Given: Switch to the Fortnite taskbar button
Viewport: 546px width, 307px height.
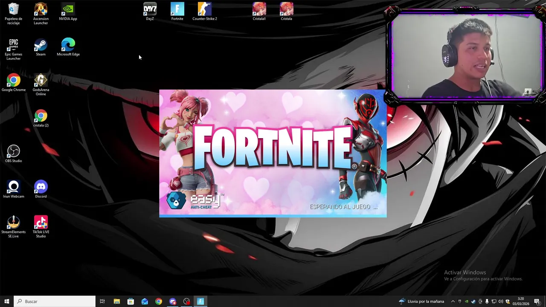Looking at the screenshot, I should point(200,301).
